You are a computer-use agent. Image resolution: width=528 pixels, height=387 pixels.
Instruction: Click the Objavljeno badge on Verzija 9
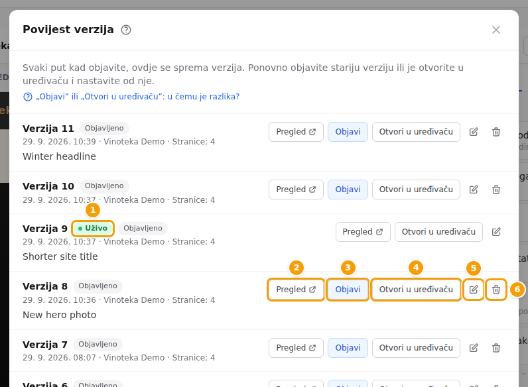(x=143, y=228)
